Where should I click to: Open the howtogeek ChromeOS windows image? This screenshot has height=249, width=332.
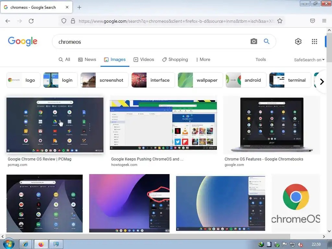[163, 125]
